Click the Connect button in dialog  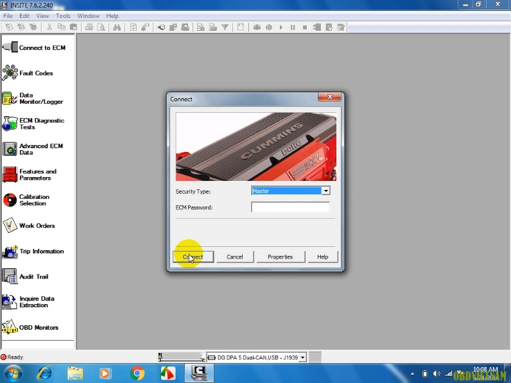pyautogui.click(x=193, y=257)
